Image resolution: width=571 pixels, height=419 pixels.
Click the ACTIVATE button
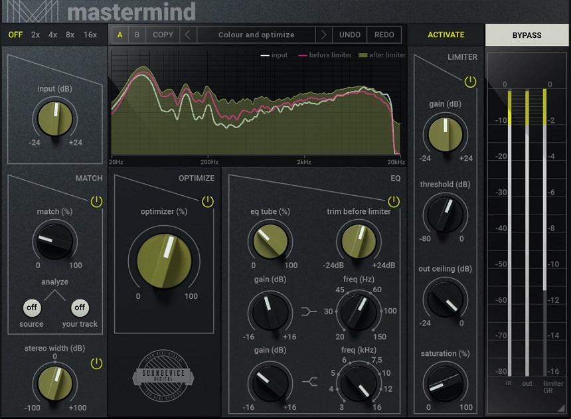click(x=446, y=35)
